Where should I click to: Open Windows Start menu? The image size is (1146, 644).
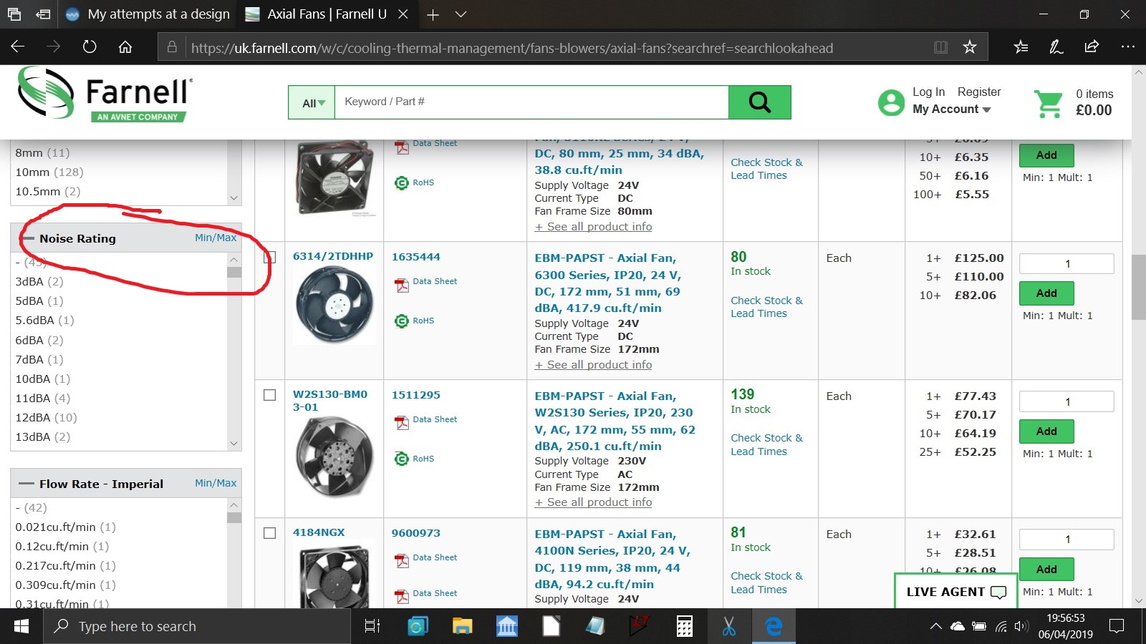click(21, 627)
